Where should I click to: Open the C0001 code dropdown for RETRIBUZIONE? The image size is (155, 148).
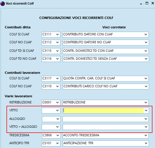tap(57, 102)
